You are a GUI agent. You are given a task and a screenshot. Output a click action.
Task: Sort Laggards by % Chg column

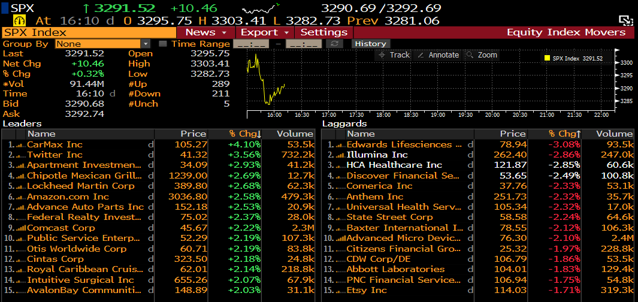[555, 134]
